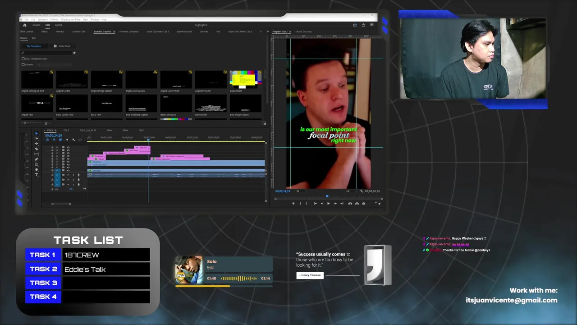Toggle eye visibility of topmost video track

[68, 147]
